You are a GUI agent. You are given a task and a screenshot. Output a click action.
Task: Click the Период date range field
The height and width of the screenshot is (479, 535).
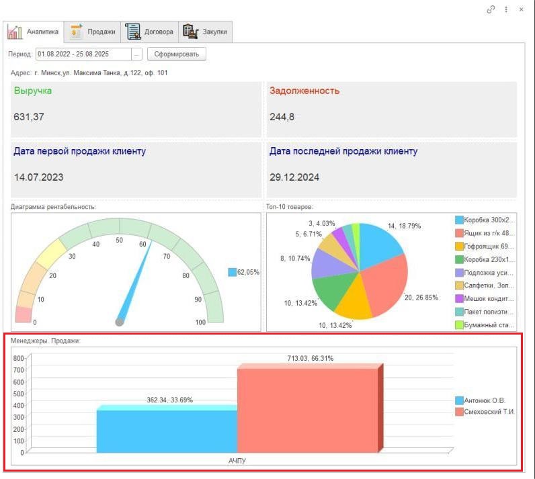(x=83, y=54)
